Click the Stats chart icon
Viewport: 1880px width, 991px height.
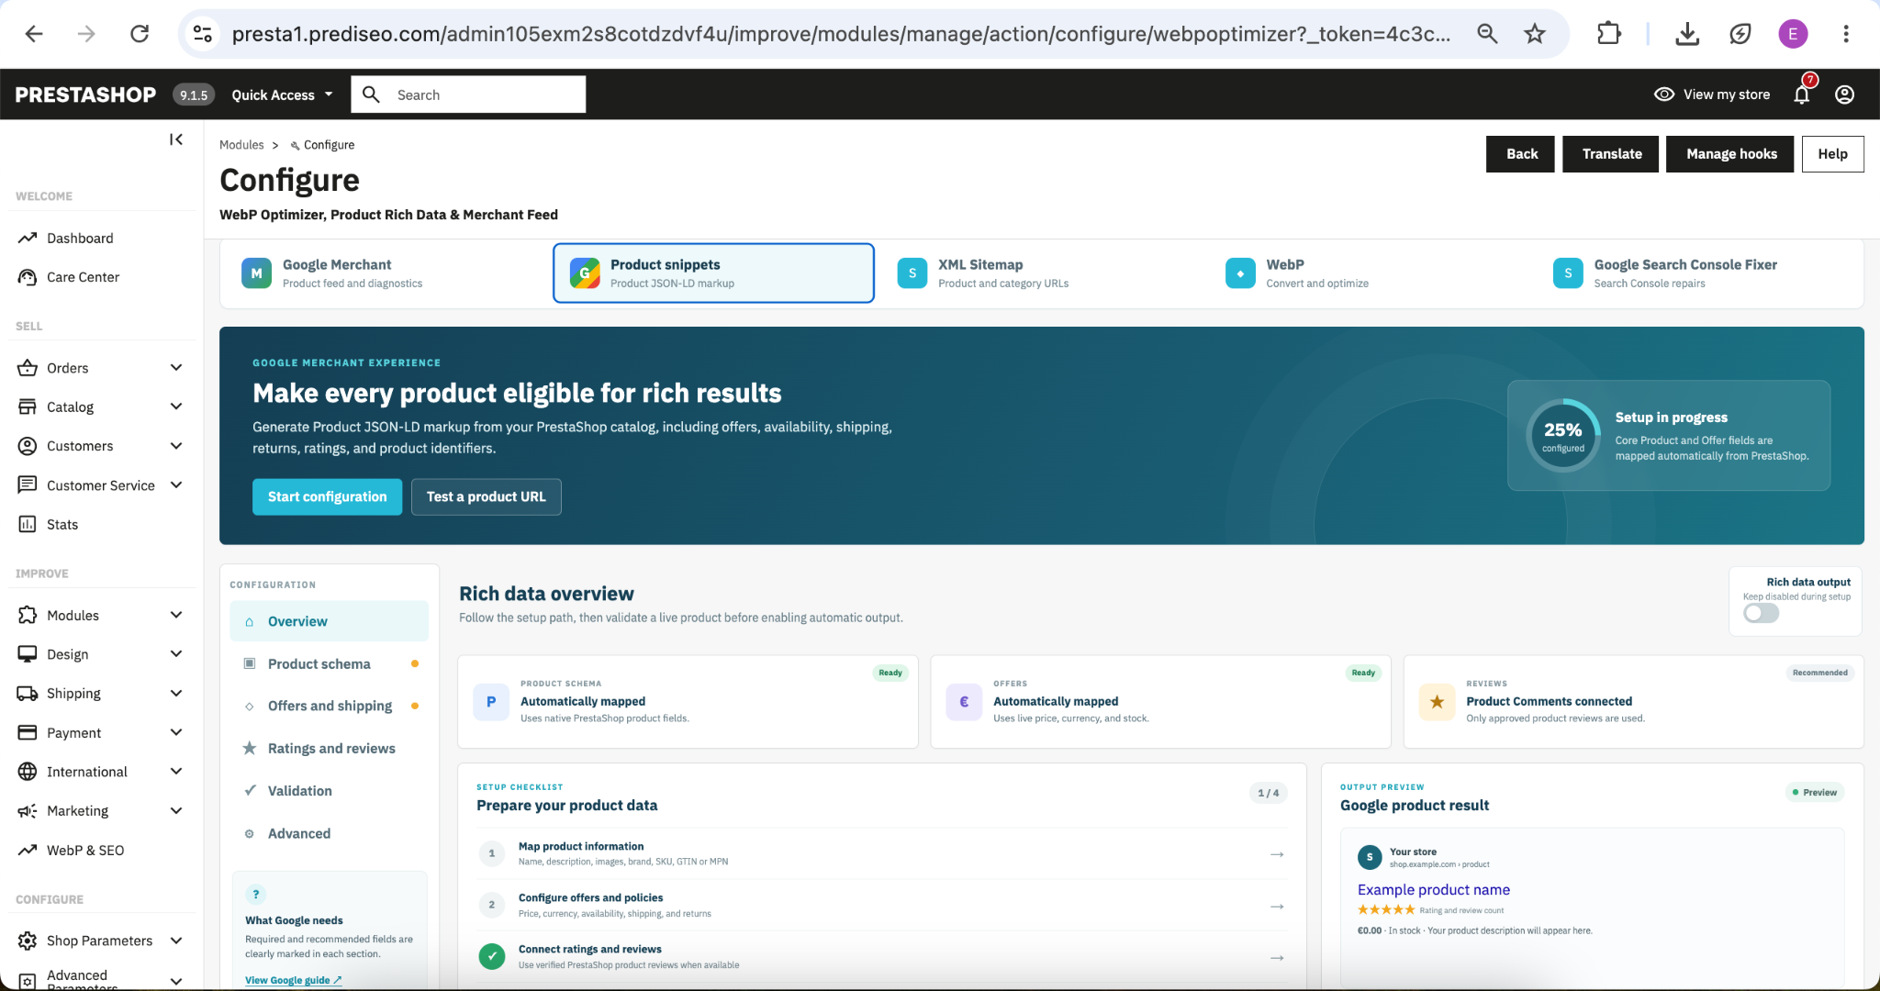[x=28, y=524]
